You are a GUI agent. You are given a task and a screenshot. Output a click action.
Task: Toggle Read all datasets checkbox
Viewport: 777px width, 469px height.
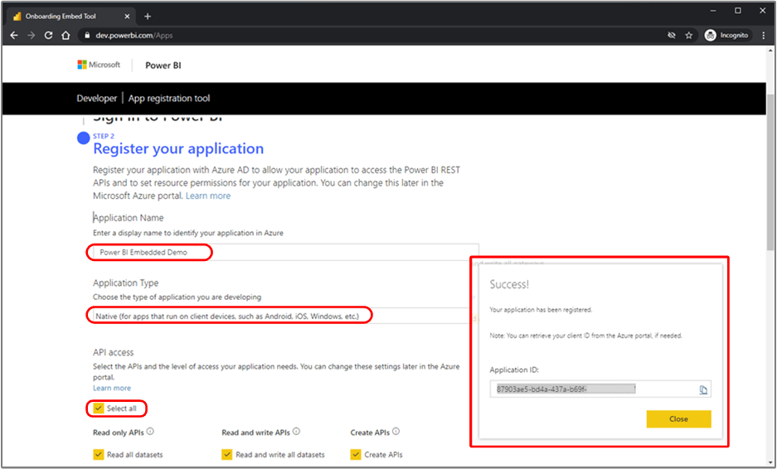point(98,454)
